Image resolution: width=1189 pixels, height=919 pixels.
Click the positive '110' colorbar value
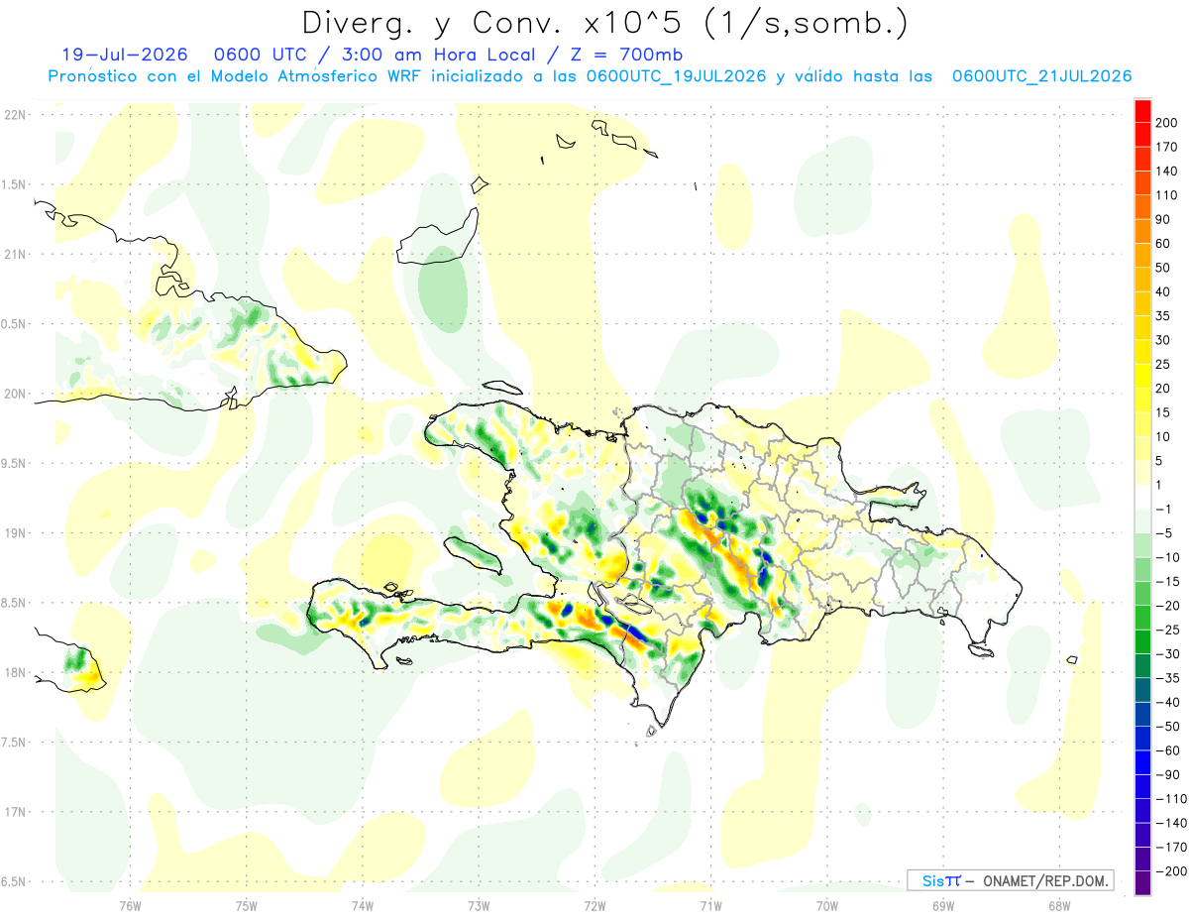[1166, 195]
